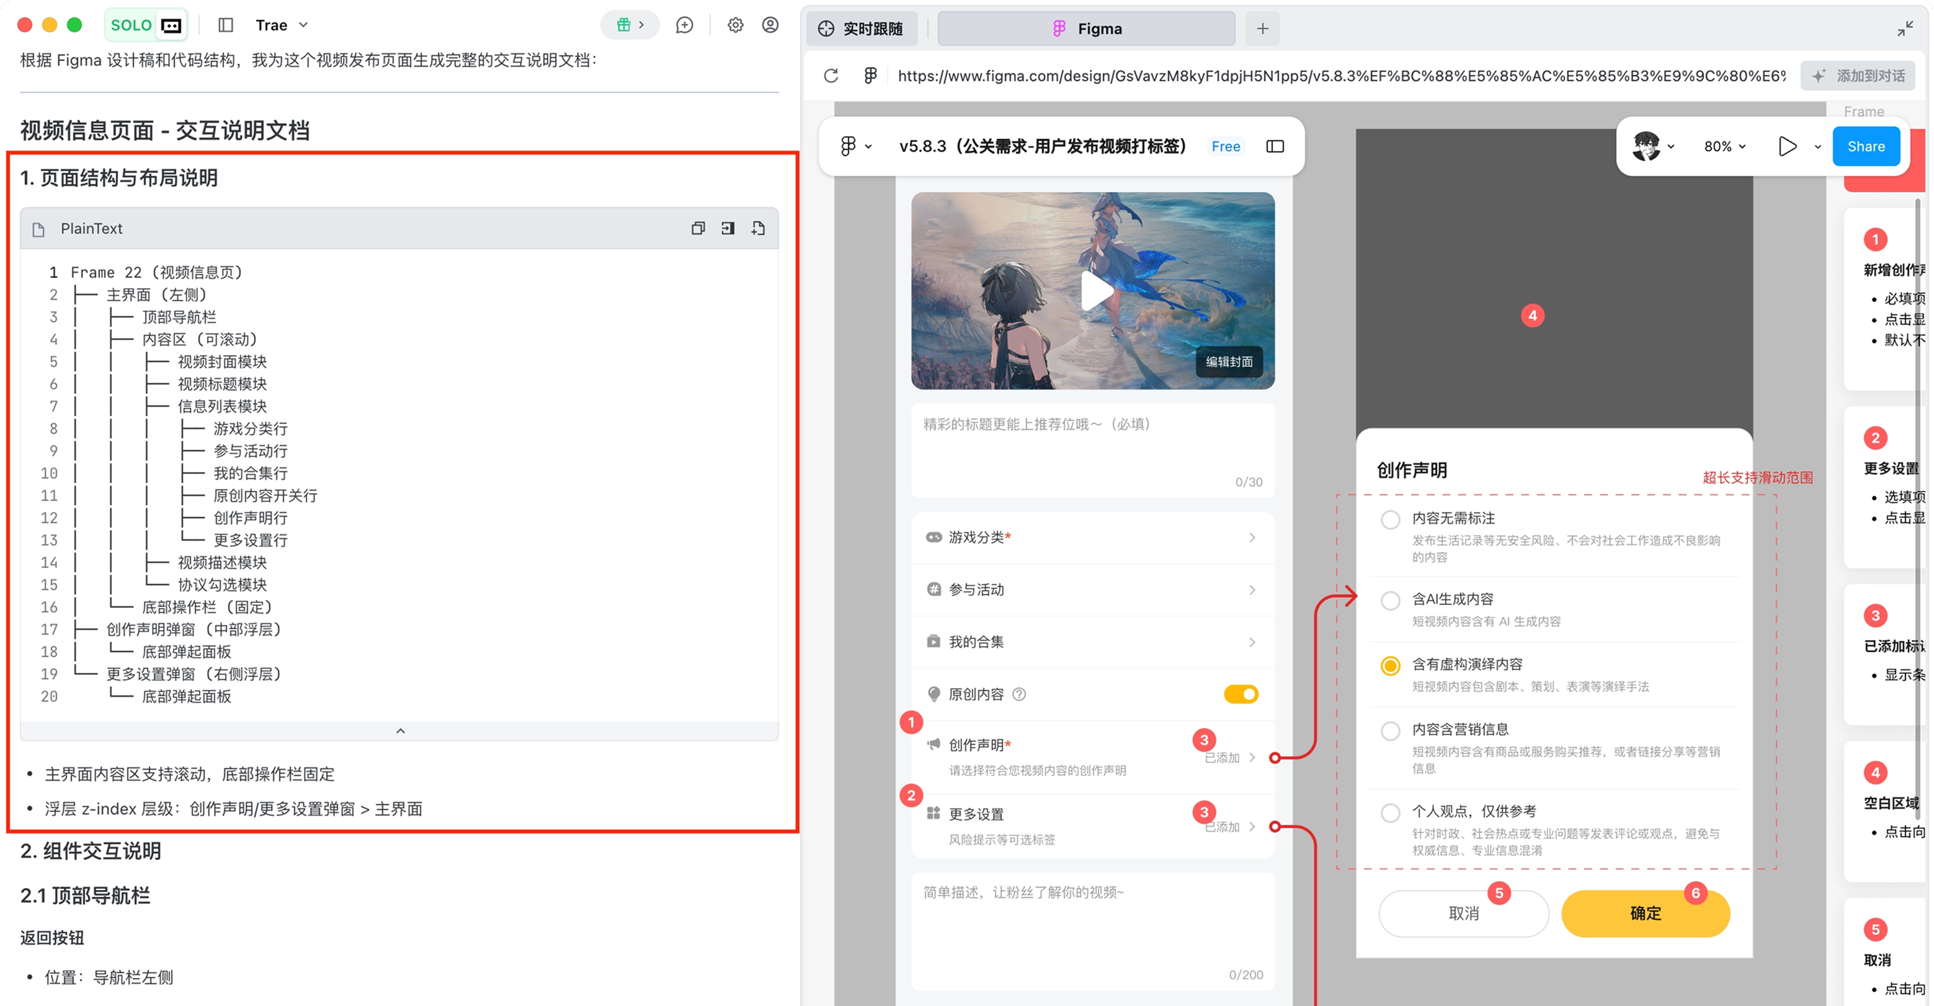
Task: Toggle the 原创内容 switch
Action: (1241, 695)
